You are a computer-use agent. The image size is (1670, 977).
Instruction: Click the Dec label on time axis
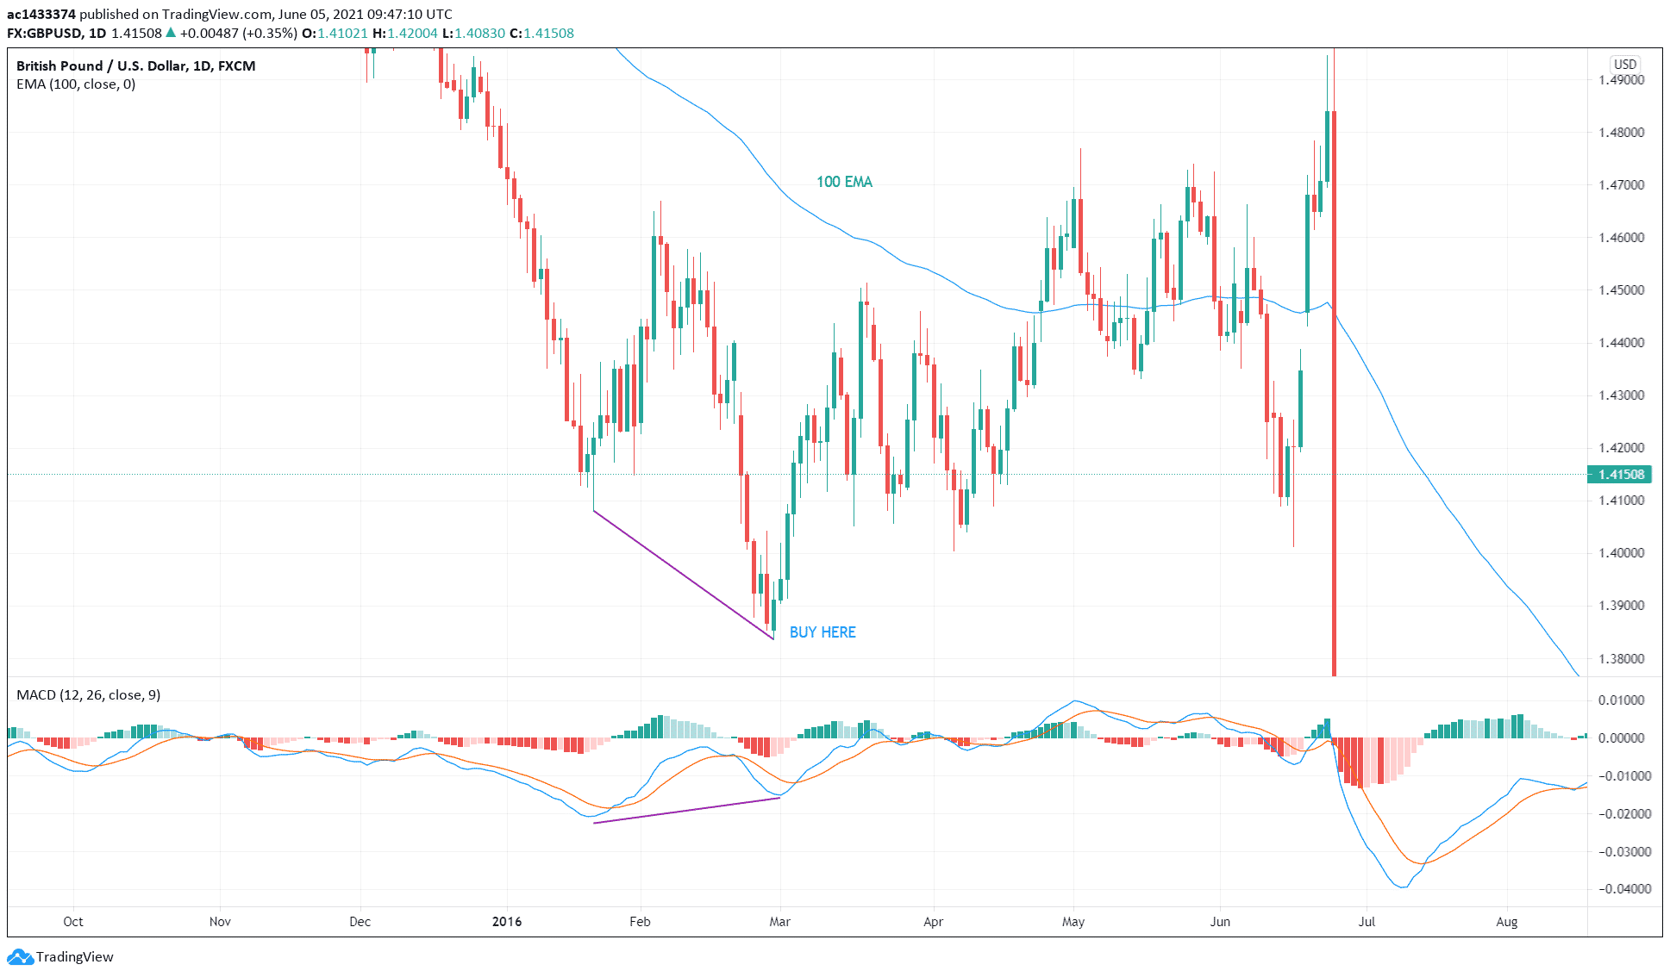(360, 921)
